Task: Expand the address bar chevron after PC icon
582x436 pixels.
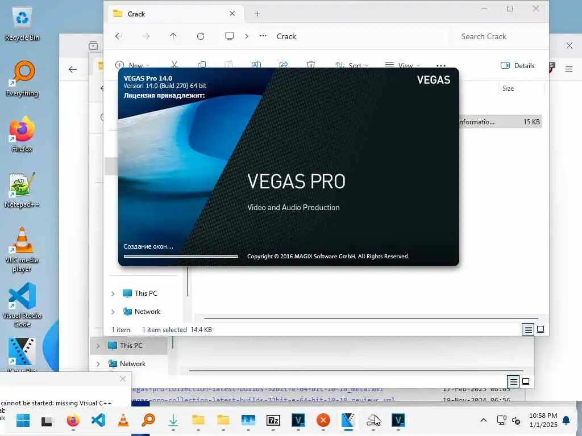Action: pos(247,36)
